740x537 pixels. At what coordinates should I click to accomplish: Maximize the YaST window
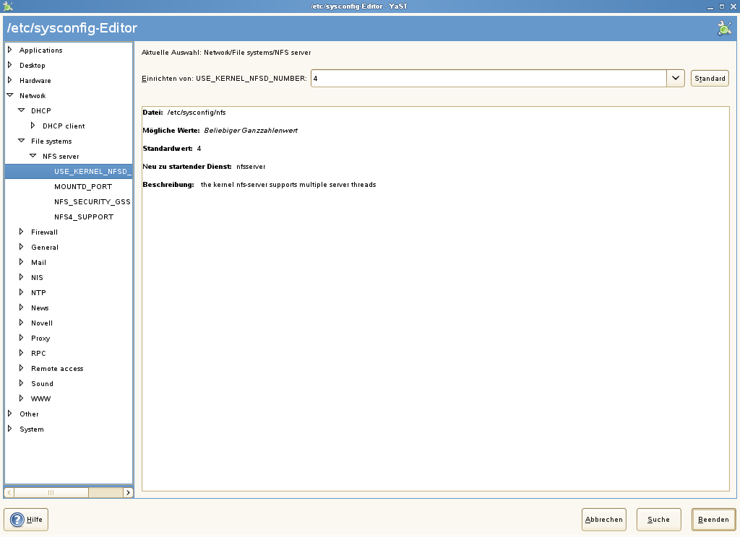point(722,6)
